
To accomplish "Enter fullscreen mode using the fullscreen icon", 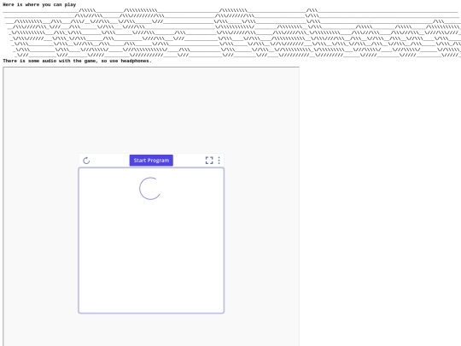I will click(x=209, y=161).
